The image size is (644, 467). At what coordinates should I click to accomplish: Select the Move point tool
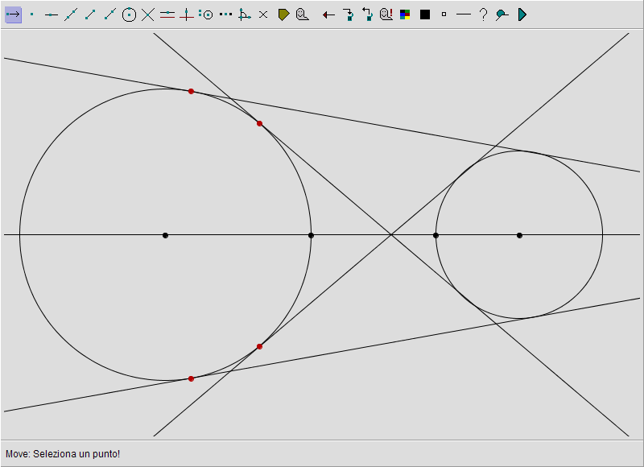coord(13,14)
